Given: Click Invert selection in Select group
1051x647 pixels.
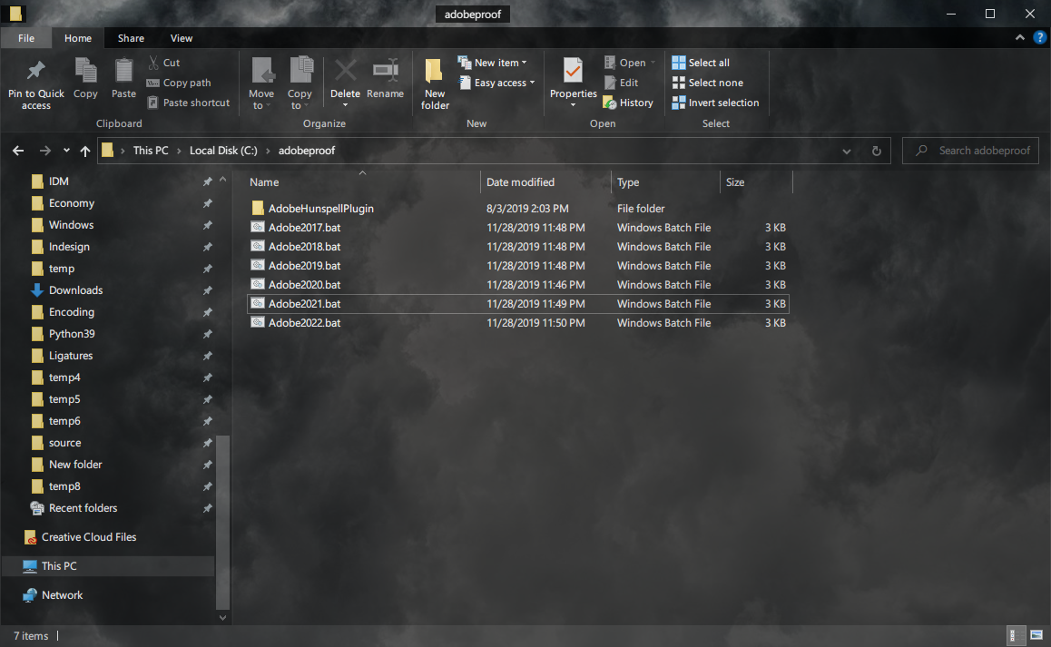Looking at the screenshot, I should (715, 103).
